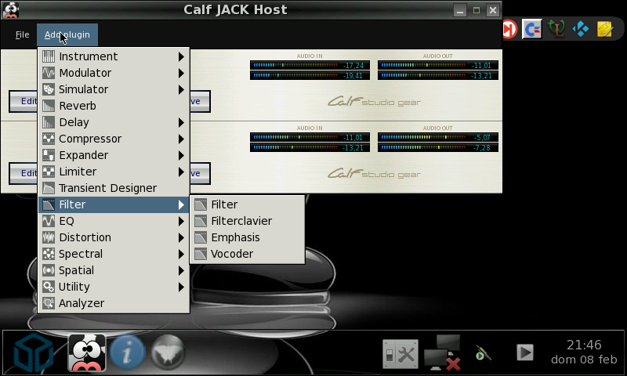The height and width of the screenshot is (376, 627).
Task: Expand the Modulator submenu arrow
Action: pos(181,73)
